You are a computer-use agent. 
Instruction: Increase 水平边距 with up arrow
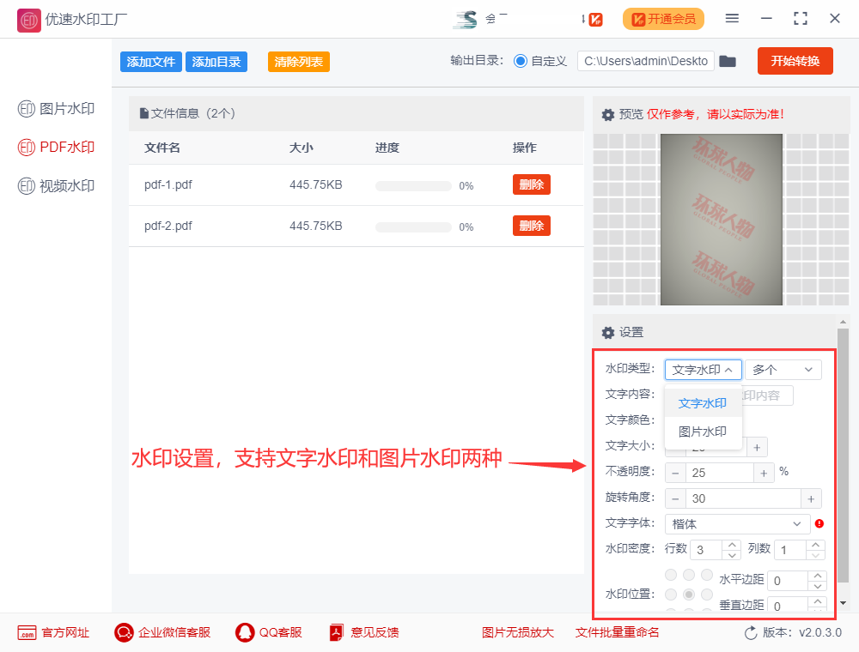coord(818,576)
